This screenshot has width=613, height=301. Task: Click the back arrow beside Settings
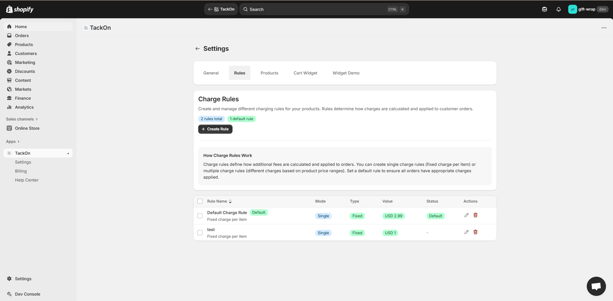(198, 49)
